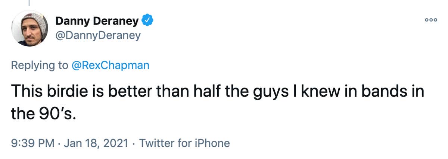448x159 pixels.
Task: Visit the @RexChapman mention link
Action: click(x=111, y=66)
